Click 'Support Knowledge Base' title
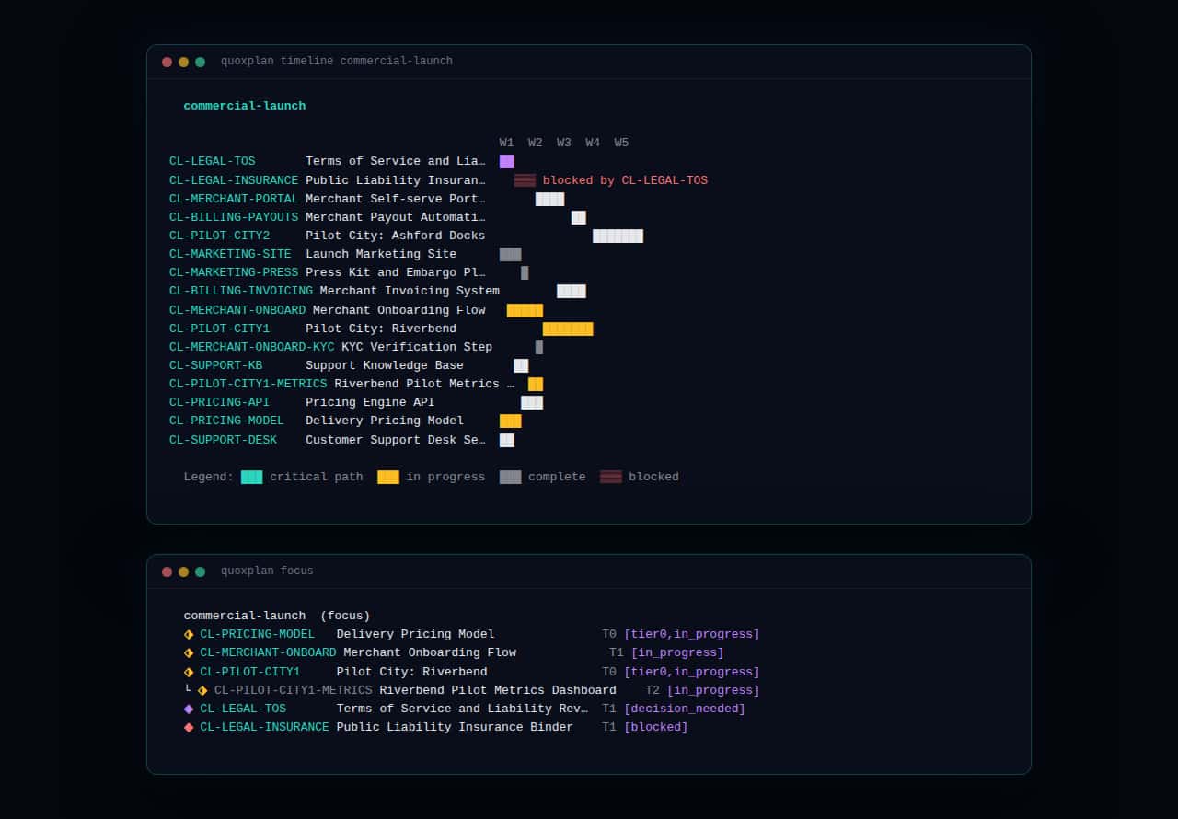This screenshot has width=1178, height=819. click(x=385, y=365)
